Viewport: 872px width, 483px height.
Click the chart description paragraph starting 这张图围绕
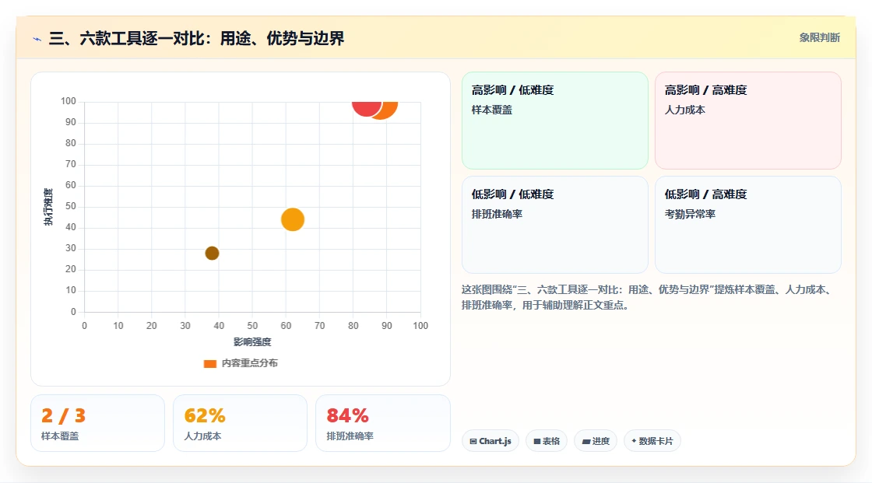pyautogui.click(x=649, y=297)
